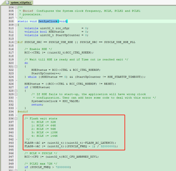The image size is (176, 171).
Task: Collapse the #if SYSCLK_SRC block at line 314
Action: click(16, 42)
